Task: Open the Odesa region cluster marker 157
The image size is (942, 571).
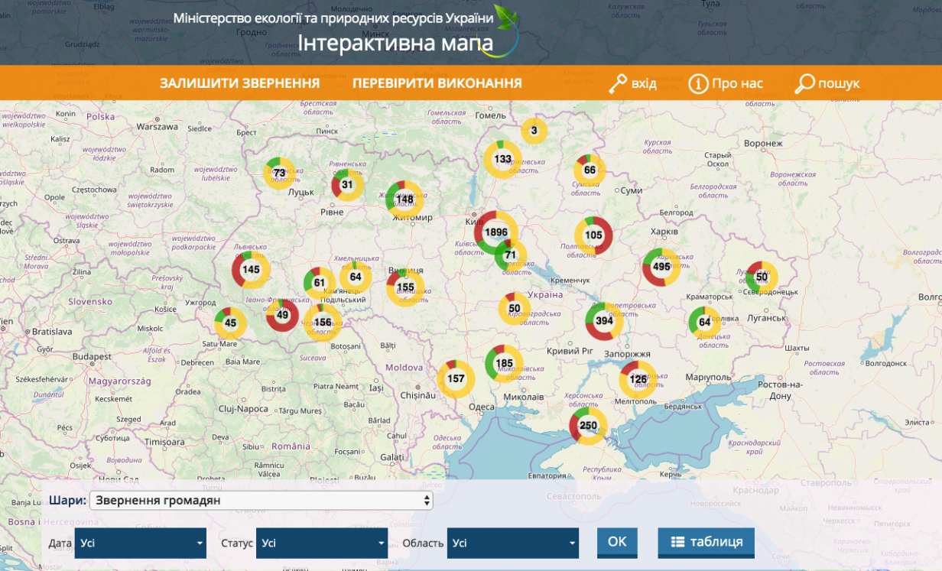Action: click(456, 379)
